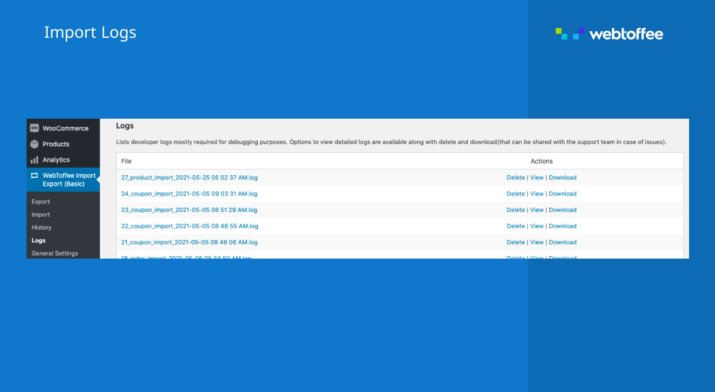This screenshot has width=715, height=392.
Task: Click the Products box icon
Action: pyautogui.click(x=34, y=144)
